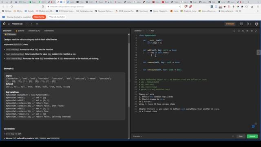The image size is (261, 147).
Task: Open the DataEngineering bookmark folder
Action: pos(84,11)
